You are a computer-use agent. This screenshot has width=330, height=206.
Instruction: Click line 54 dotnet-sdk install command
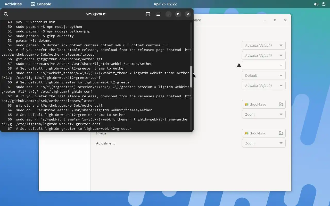92,45
